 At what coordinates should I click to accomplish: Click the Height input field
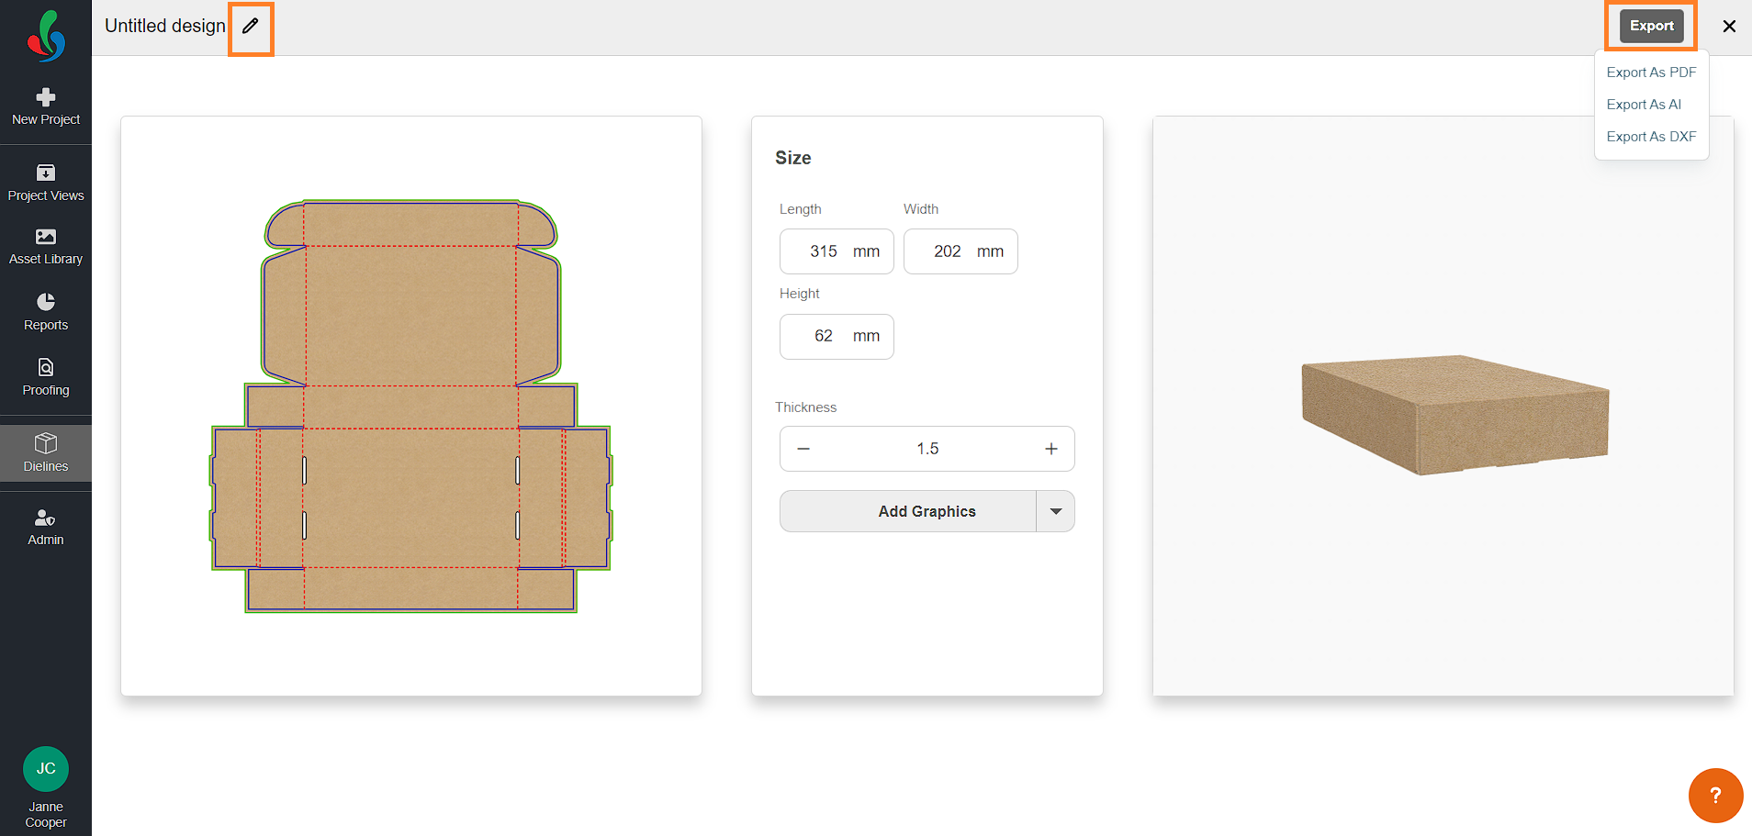(x=837, y=336)
